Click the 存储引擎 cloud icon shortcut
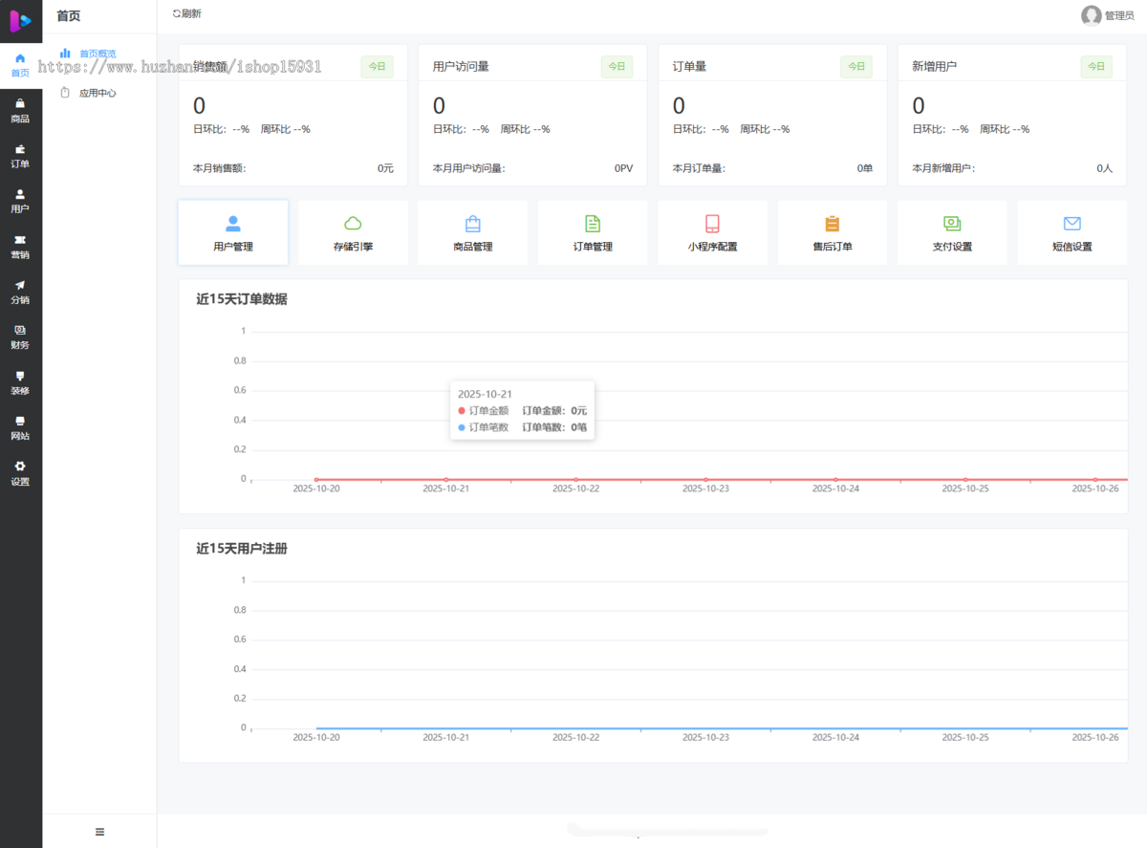Image resolution: width=1147 pixels, height=848 pixels. pyautogui.click(x=353, y=224)
